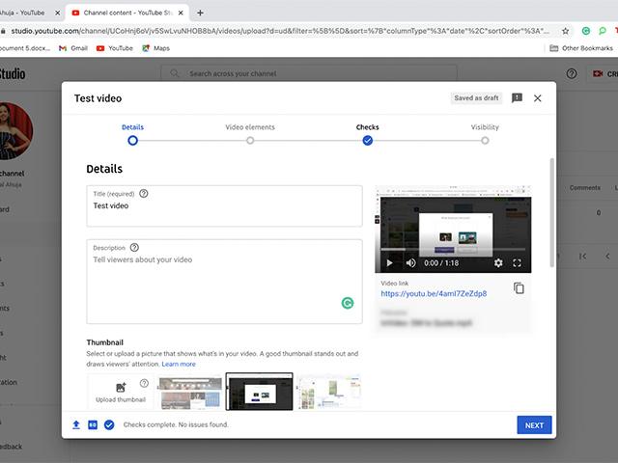Click the browser address bar URL
Screen dimensions: 618x463
(279, 31)
